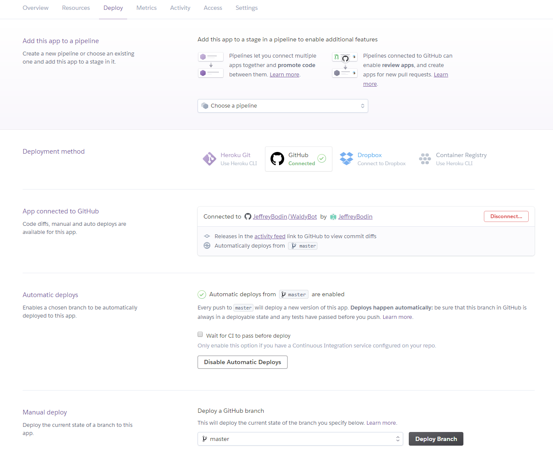This screenshot has width=553, height=464.
Task: Click the 'Automatic deploys' section heading
Action: pos(50,295)
